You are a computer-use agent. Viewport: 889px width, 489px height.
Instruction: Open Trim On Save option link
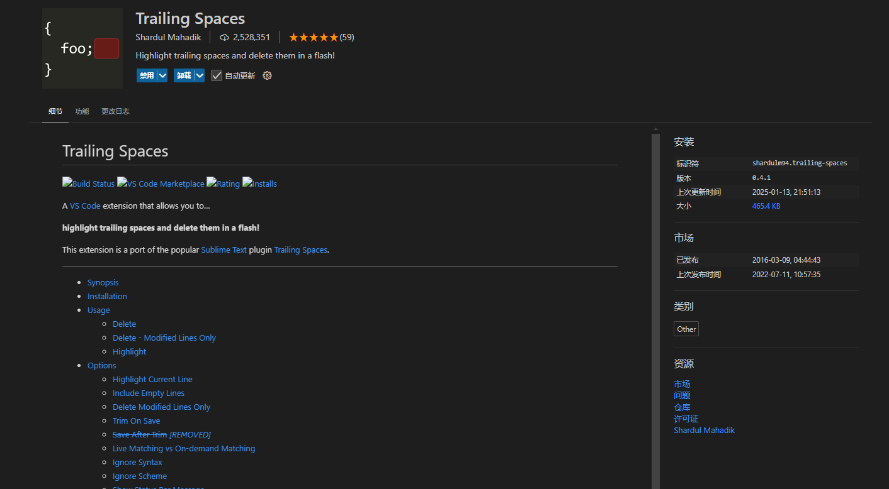tap(136, 420)
